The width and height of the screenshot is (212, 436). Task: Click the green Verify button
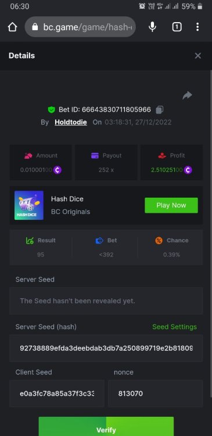click(106, 427)
